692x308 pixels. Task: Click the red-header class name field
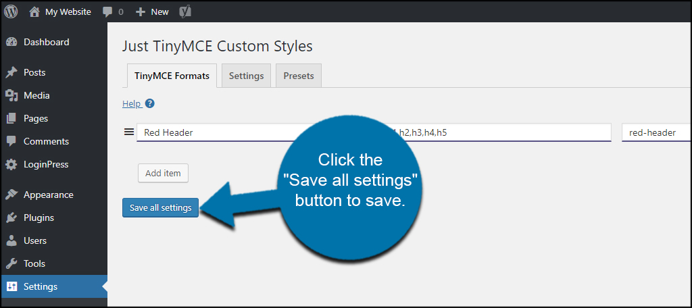pyautogui.click(x=656, y=132)
